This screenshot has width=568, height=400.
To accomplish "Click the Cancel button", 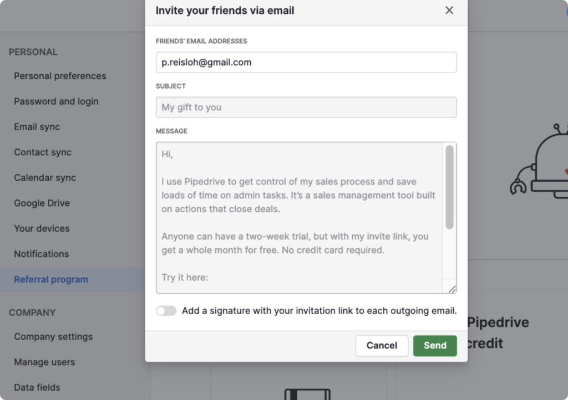I will click(382, 345).
